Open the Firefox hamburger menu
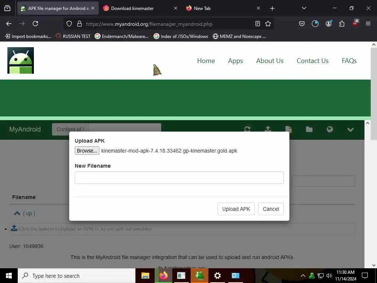The height and width of the screenshot is (283, 377). (x=368, y=24)
